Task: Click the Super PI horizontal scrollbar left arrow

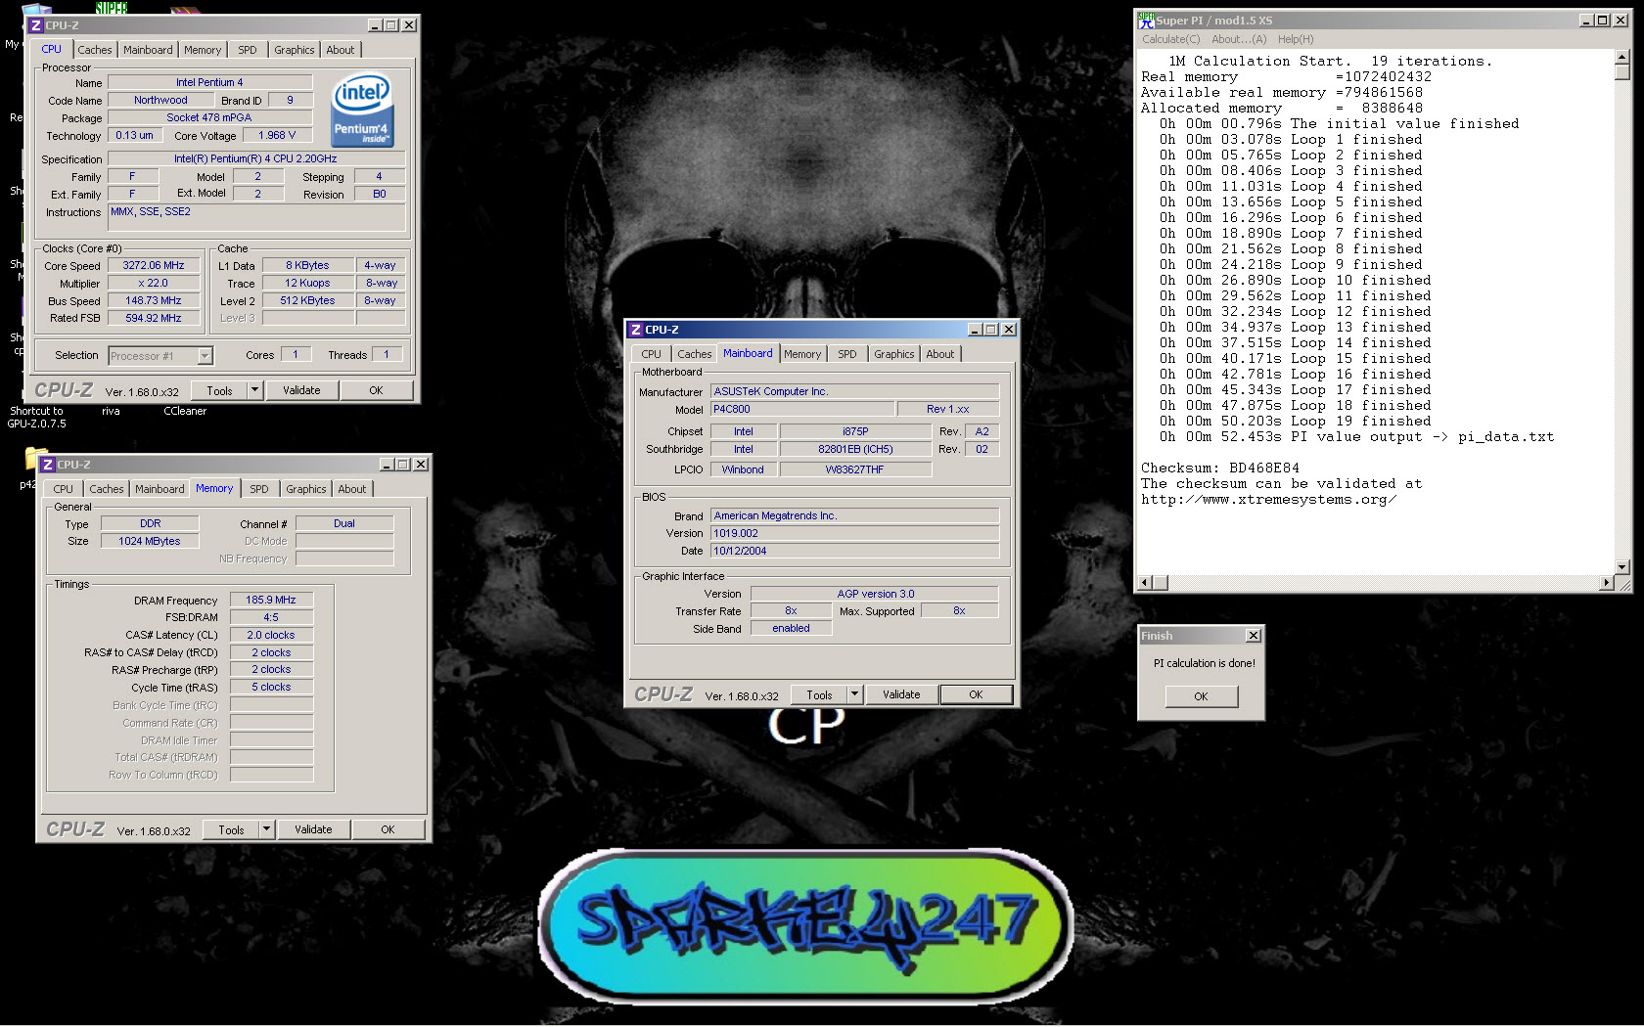Action: tap(1145, 583)
